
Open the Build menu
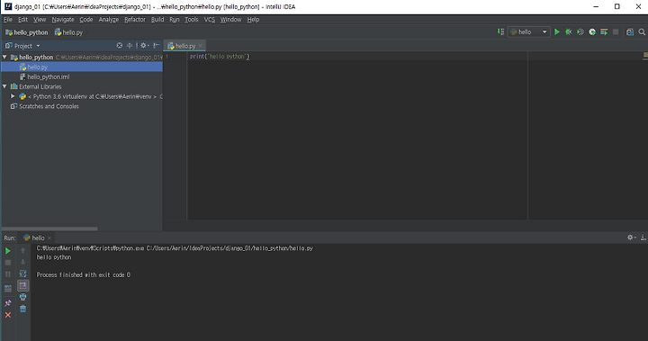pyautogui.click(x=157, y=20)
